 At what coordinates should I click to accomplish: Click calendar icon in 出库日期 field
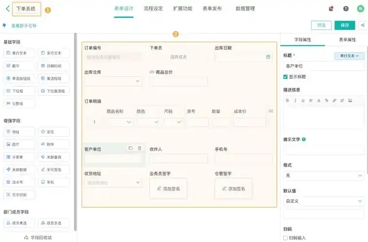pos(268,57)
